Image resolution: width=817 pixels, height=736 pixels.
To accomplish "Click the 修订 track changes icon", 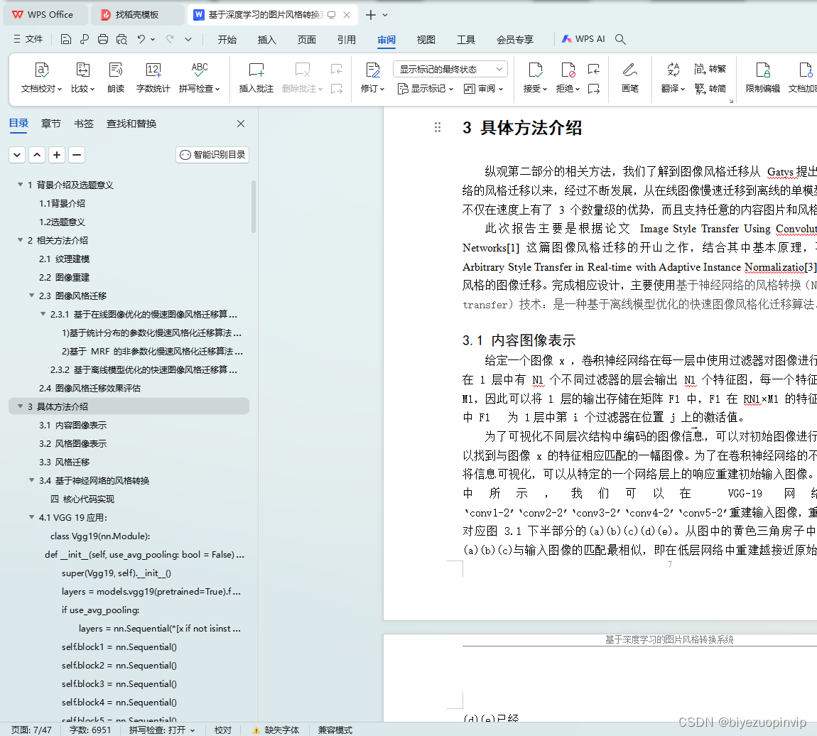I will click(372, 70).
